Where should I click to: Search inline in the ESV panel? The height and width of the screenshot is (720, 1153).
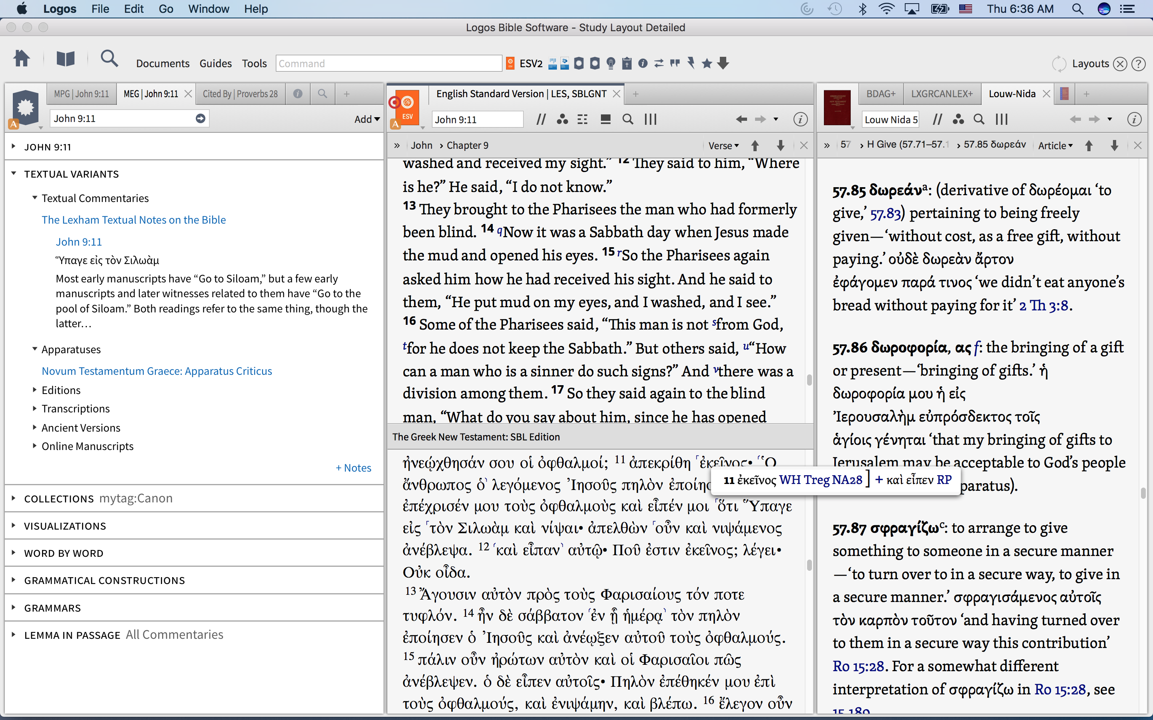628,120
